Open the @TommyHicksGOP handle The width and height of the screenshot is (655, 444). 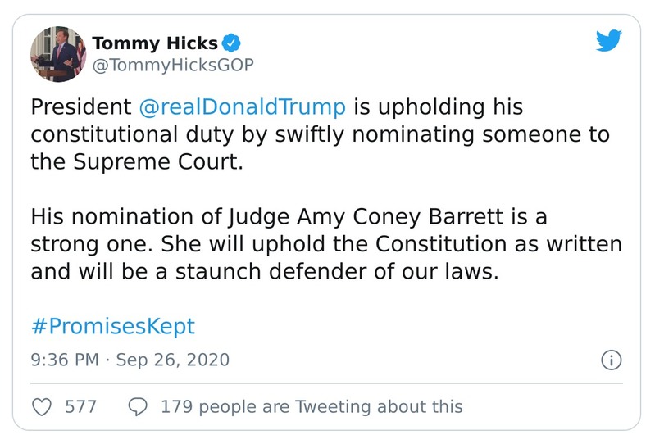pyautogui.click(x=174, y=65)
